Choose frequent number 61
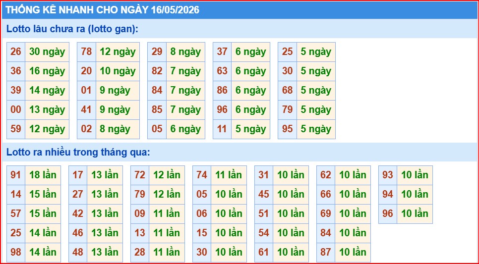This screenshot has height=264, width=479. click(x=264, y=252)
